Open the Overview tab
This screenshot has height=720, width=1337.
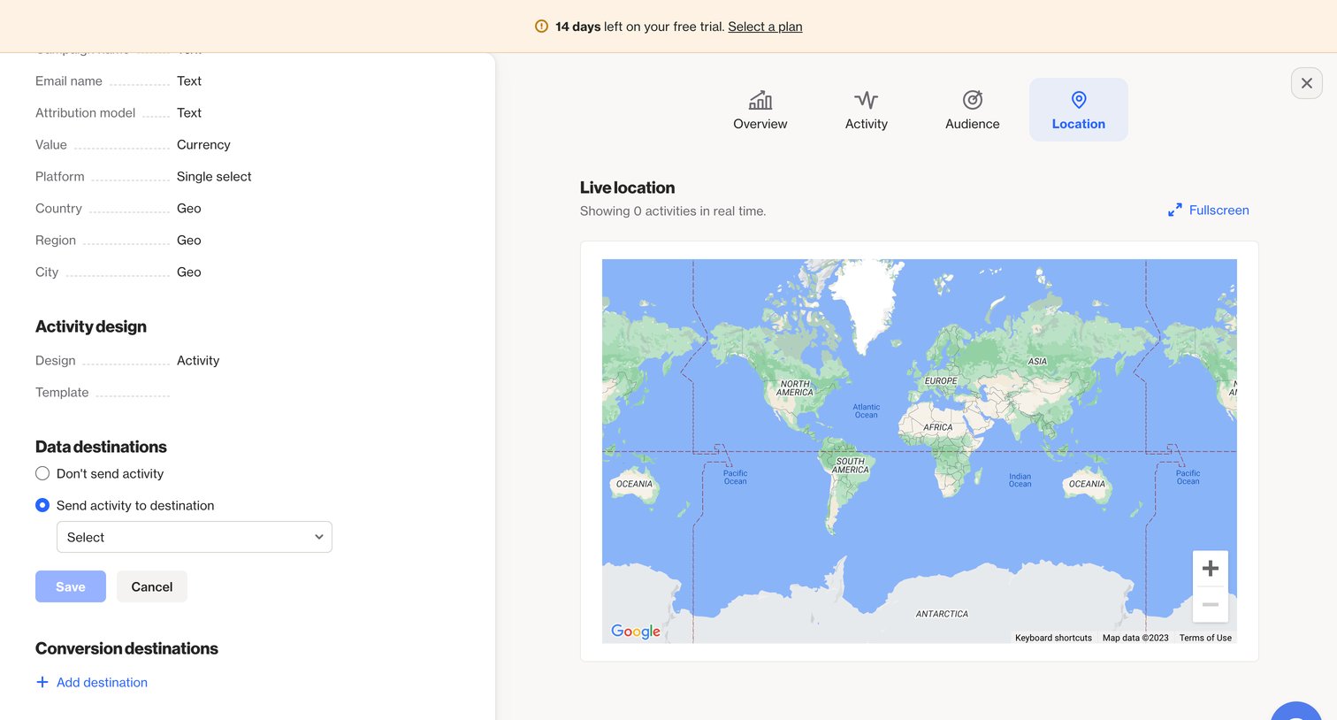(760, 110)
